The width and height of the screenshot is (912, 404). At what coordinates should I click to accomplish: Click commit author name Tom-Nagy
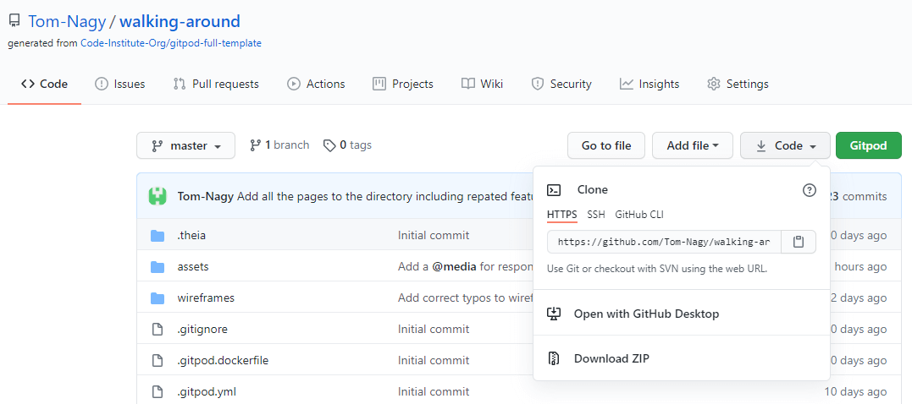(205, 196)
